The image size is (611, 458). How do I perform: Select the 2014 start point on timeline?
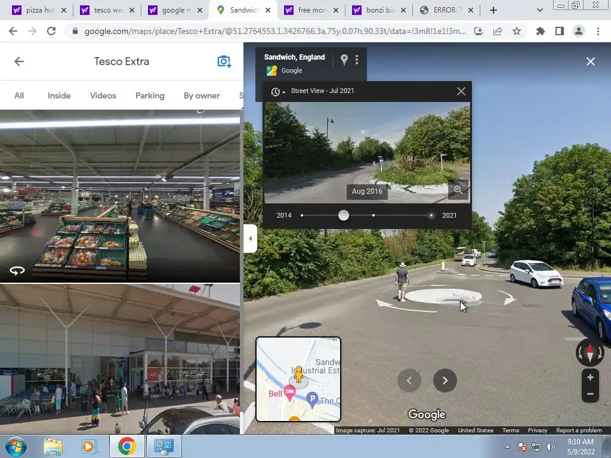[302, 215]
